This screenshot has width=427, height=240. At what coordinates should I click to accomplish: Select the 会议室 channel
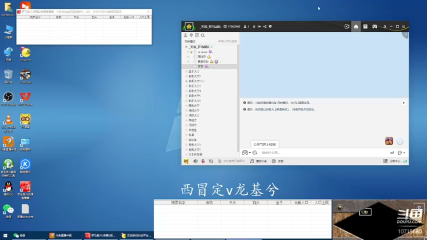point(193,140)
